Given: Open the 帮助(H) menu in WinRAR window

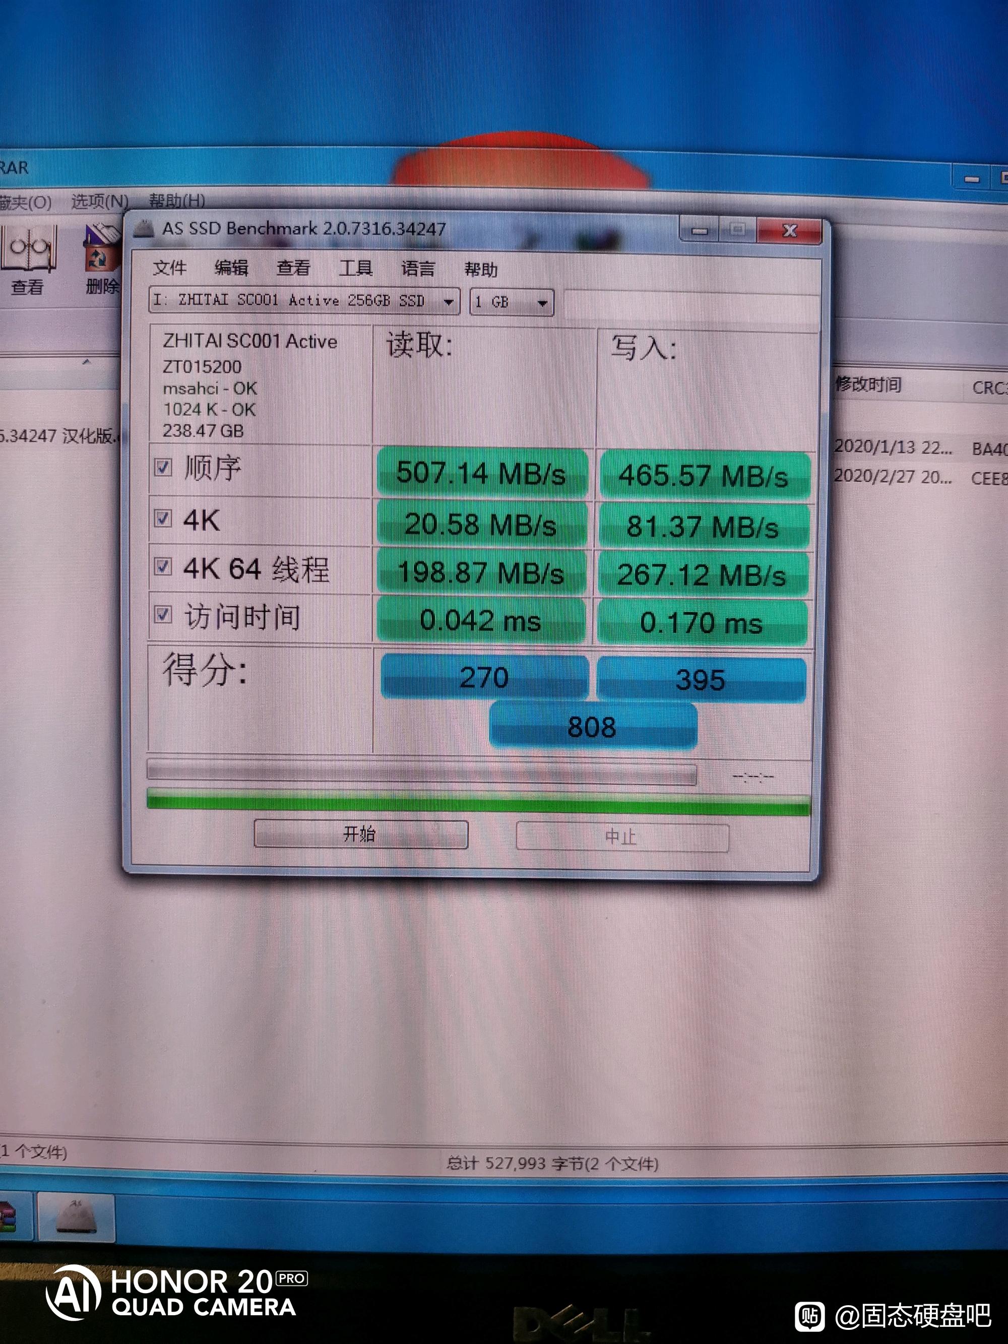Looking at the screenshot, I should tap(177, 200).
